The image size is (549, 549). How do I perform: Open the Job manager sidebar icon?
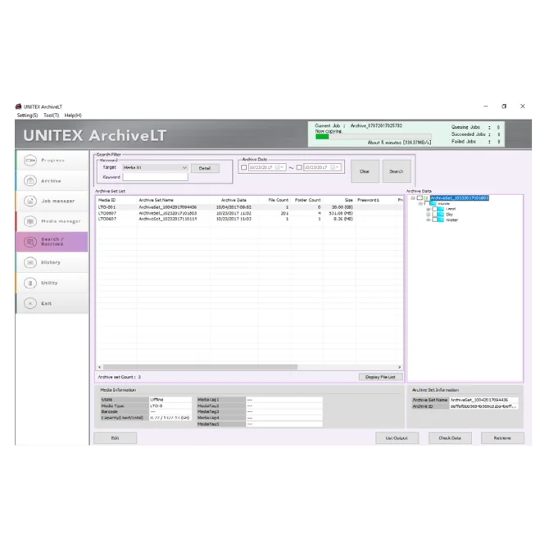[x=30, y=201]
